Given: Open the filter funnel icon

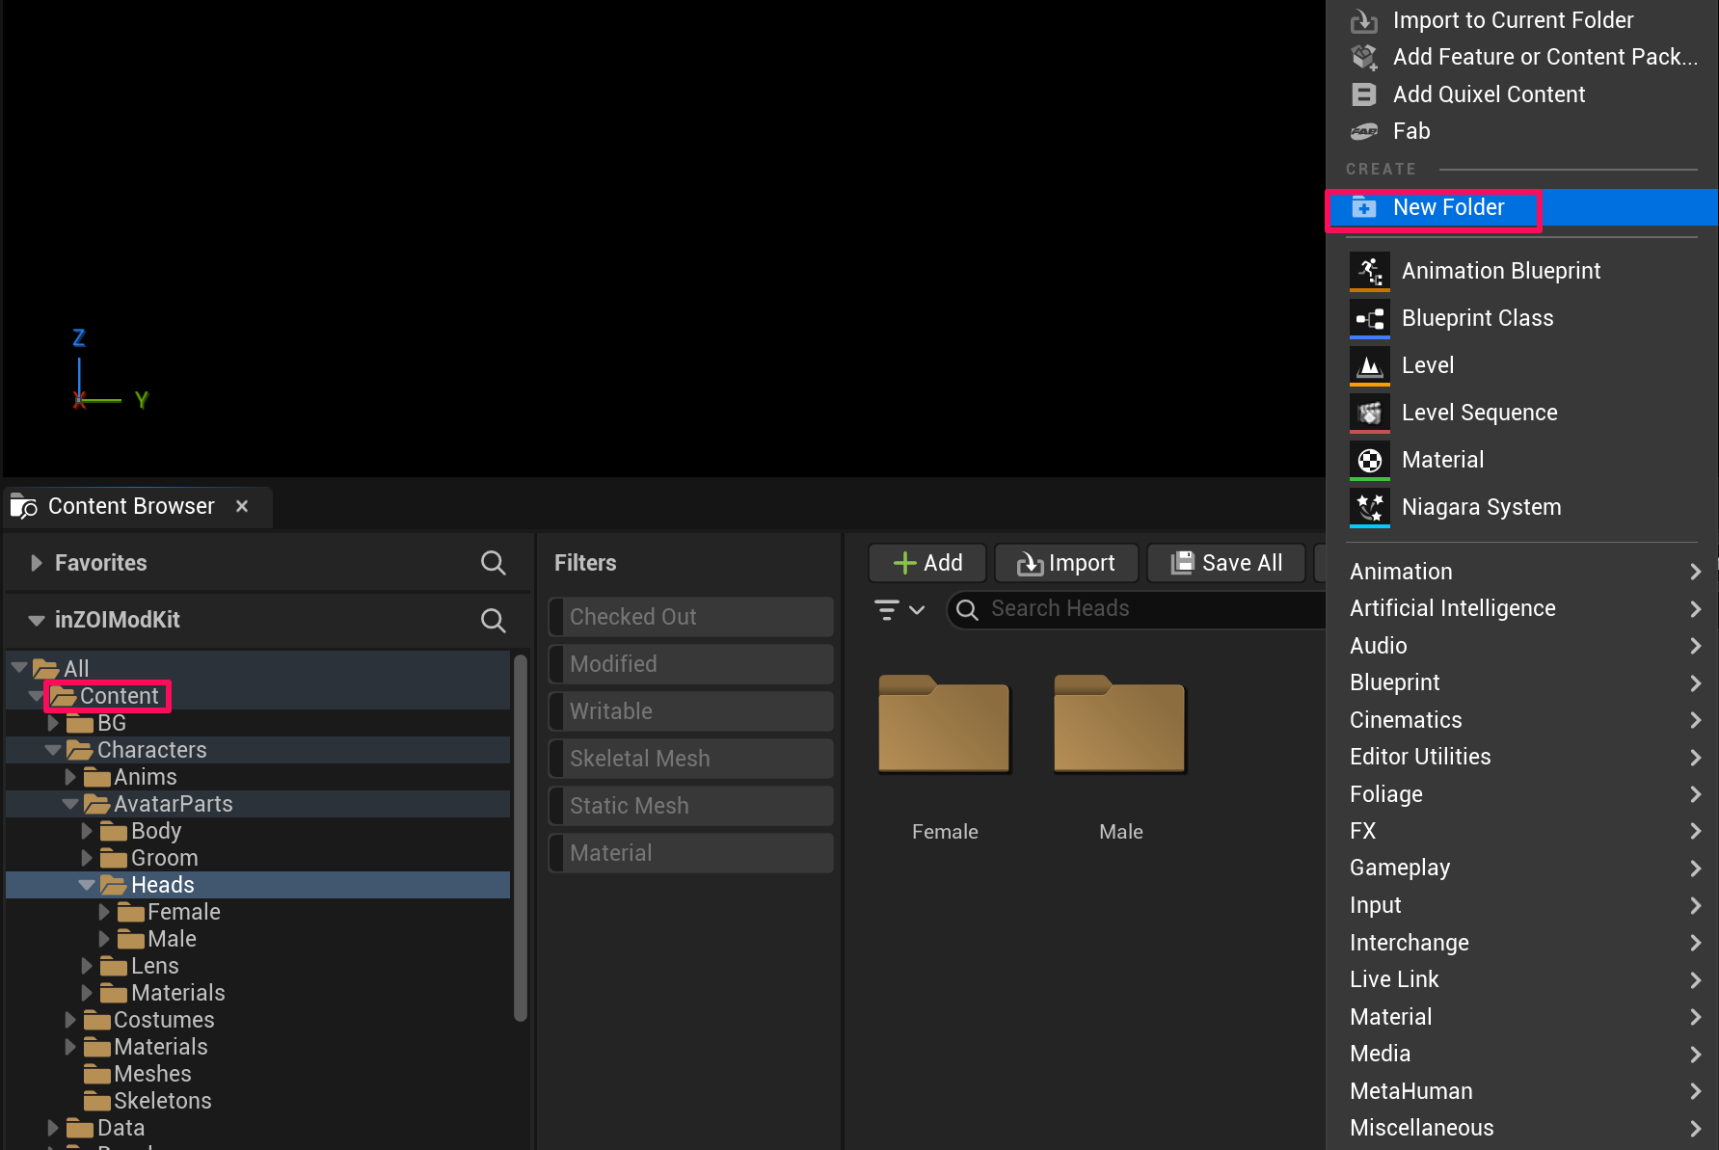Looking at the screenshot, I should pos(886,609).
